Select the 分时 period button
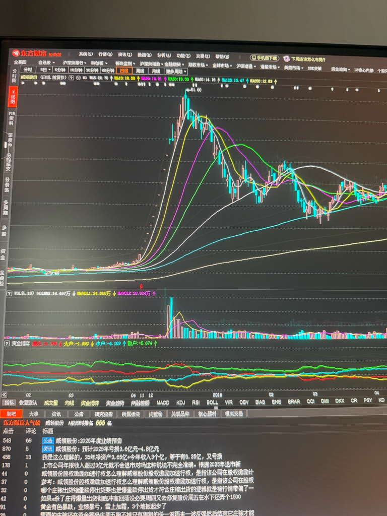387x516 pixels. pyautogui.click(x=28, y=70)
